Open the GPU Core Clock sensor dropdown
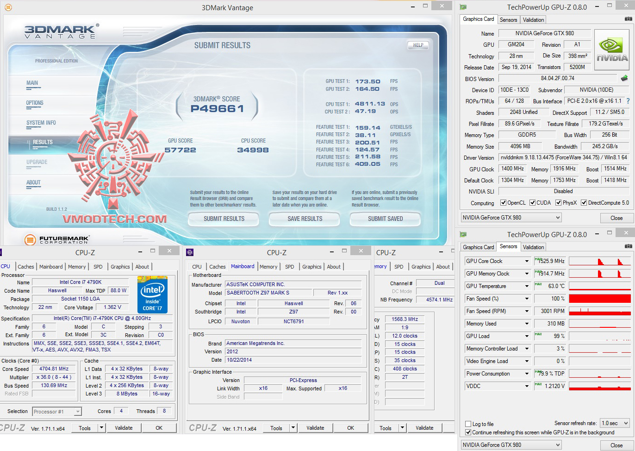635x451 pixels. [x=527, y=261]
